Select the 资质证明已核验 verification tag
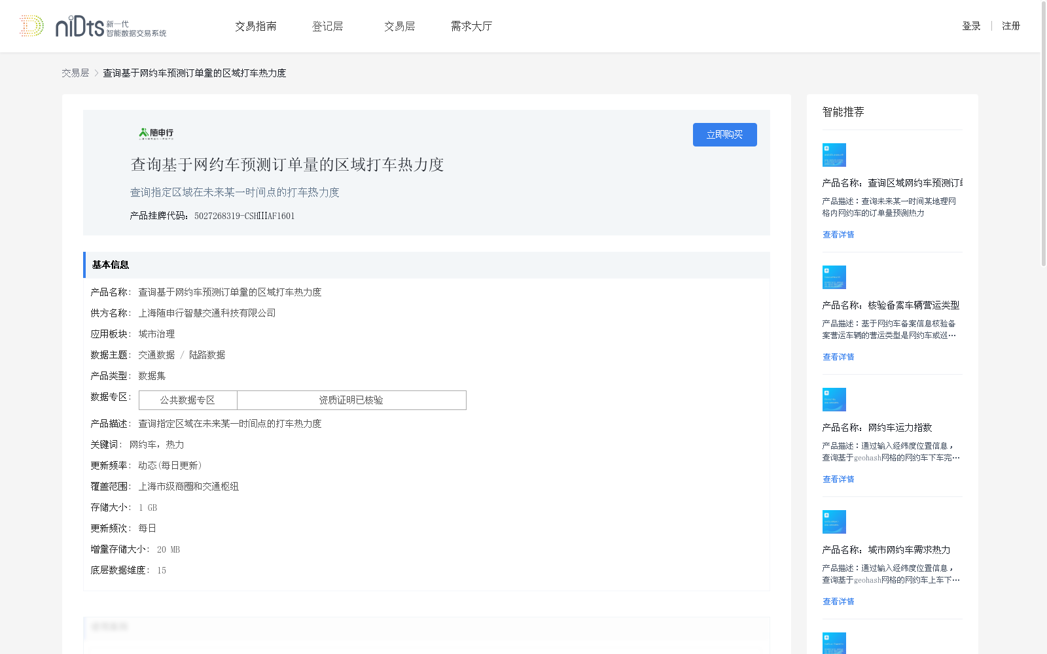The width and height of the screenshot is (1047, 654). click(351, 400)
